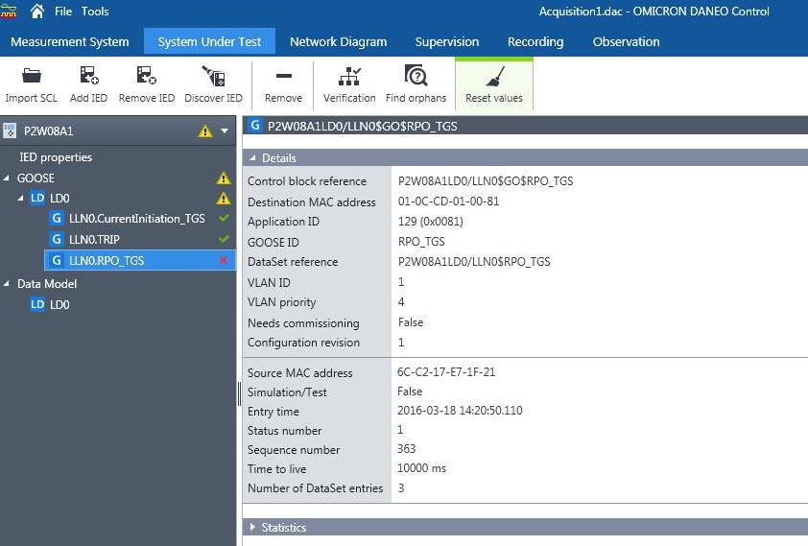The width and height of the screenshot is (808, 546).
Task: Collapse the Details section
Action: [253, 158]
